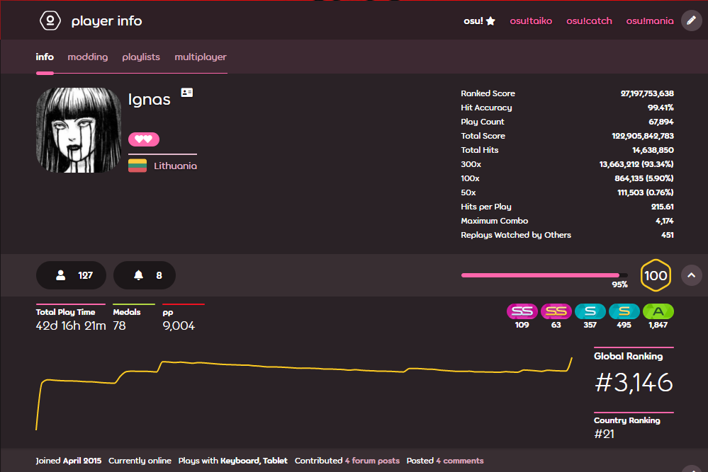Click the bell subscribers button showing 8
This screenshot has height=472, width=708.
[x=145, y=275]
